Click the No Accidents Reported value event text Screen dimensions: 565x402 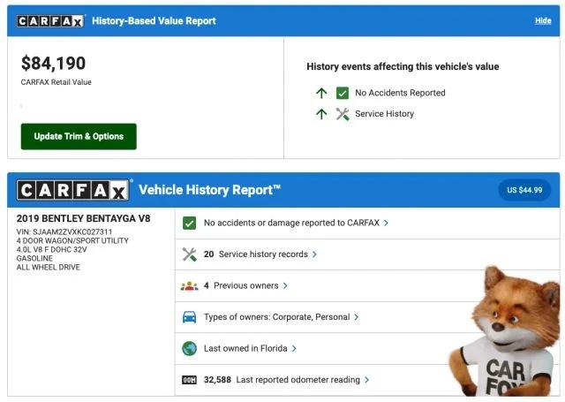pyautogui.click(x=400, y=93)
